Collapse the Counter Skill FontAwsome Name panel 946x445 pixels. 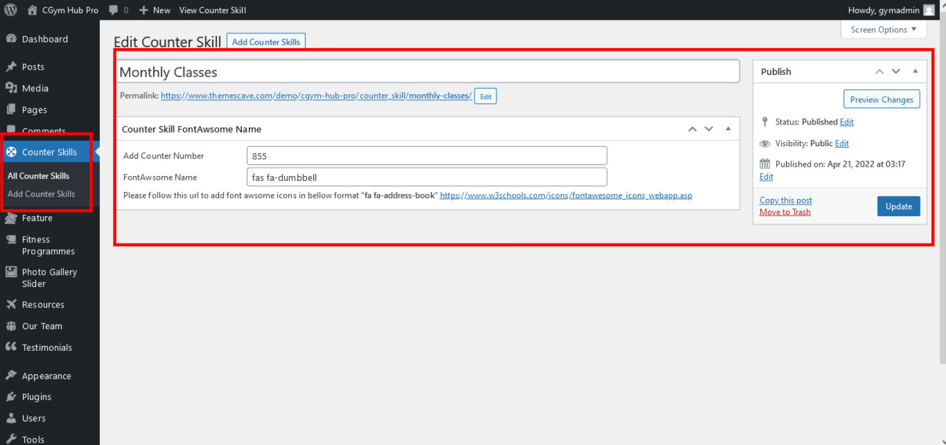click(728, 129)
